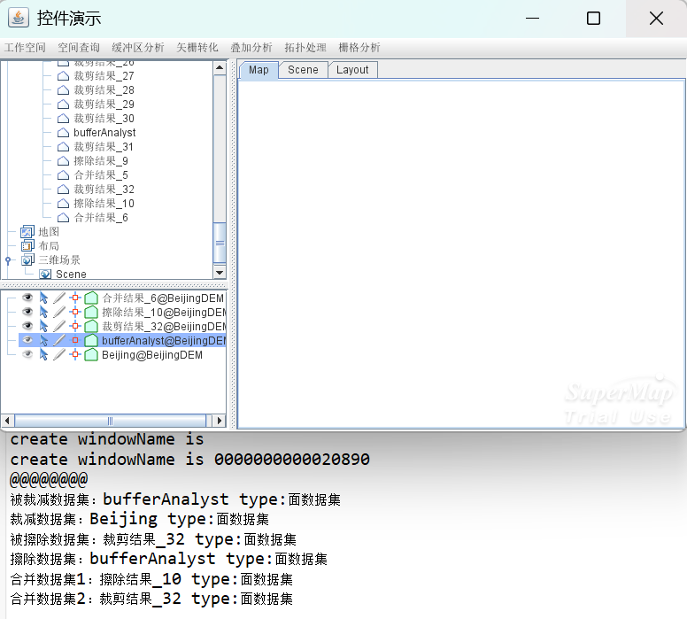Image resolution: width=687 pixels, height=619 pixels.
Task: Click the editable pencil icon for 擦除结果_10 layer
Action: (x=59, y=313)
